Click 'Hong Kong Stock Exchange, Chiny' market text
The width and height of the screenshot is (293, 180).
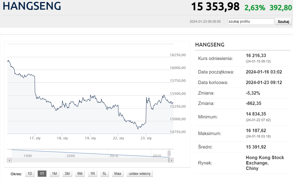click(265, 163)
